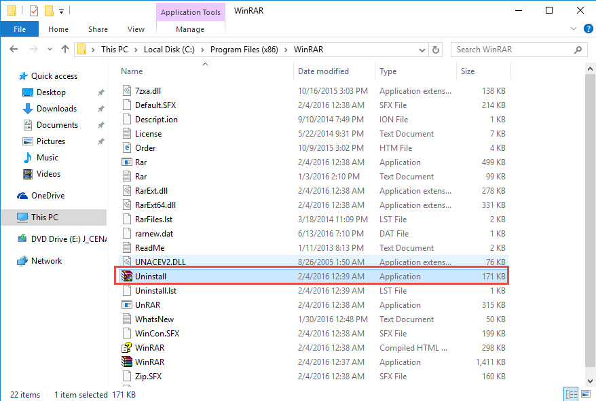This screenshot has width=596, height=401.
Task: Expand the ribbon chevron
Action: (574, 29)
